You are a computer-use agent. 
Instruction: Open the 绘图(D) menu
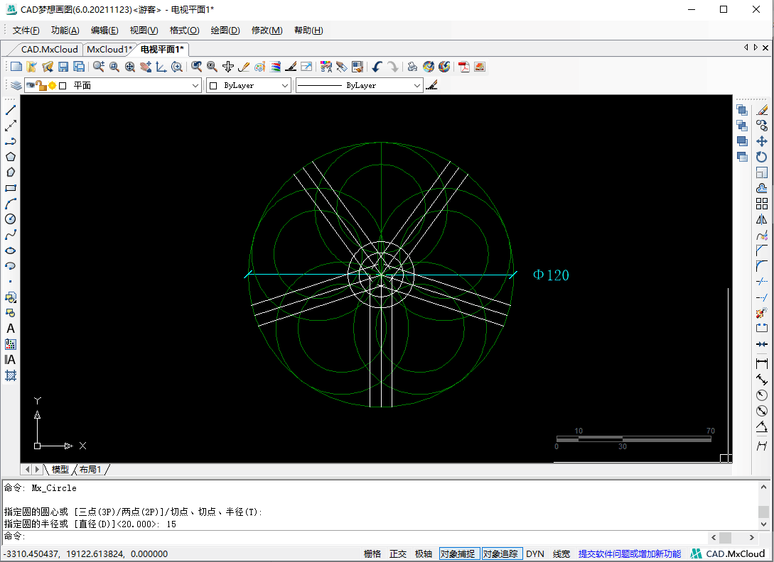coord(225,31)
